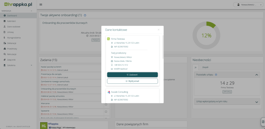Click the Rekrutacje search icon
265x129 pixels.
(x=5, y=54)
